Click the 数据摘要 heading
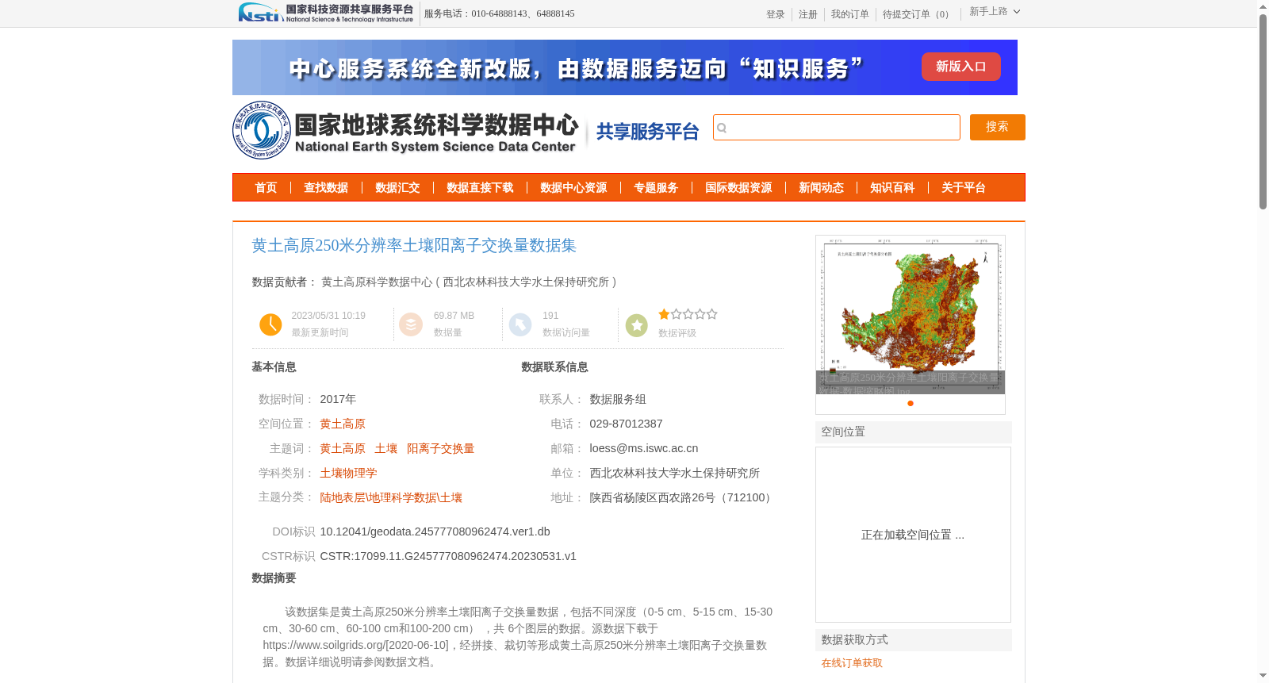The width and height of the screenshot is (1269, 683). 274,578
